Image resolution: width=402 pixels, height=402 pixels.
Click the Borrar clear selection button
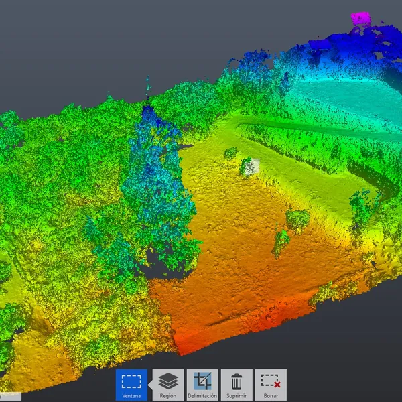click(x=271, y=385)
